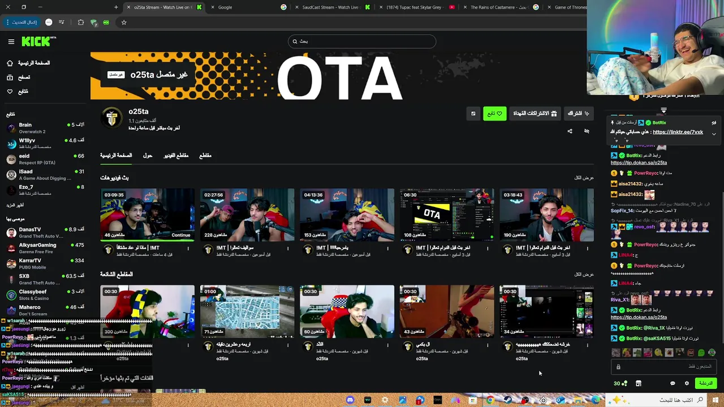Play the 04:13:36 past broadcast video
Screen dimensions: 724x407
point(347,215)
